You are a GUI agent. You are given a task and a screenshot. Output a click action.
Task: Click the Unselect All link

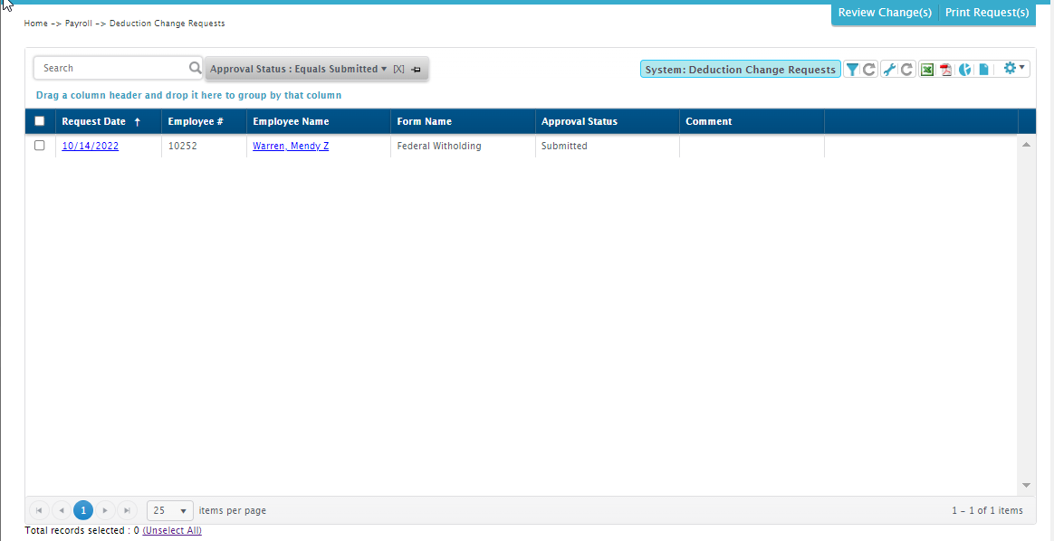[x=172, y=530]
